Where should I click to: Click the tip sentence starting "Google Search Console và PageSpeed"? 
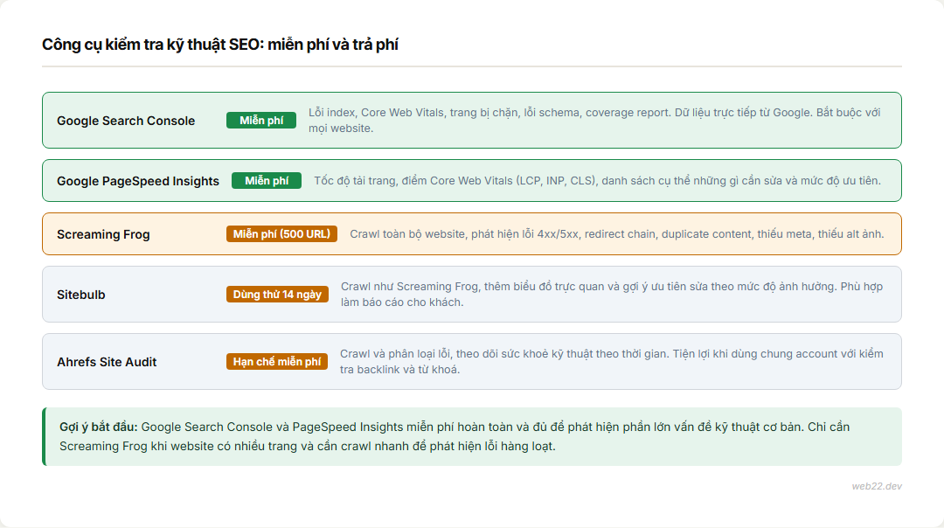[x=455, y=436]
